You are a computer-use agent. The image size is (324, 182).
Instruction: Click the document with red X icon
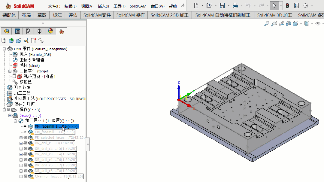pyautogui.click(x=33, y=41)
